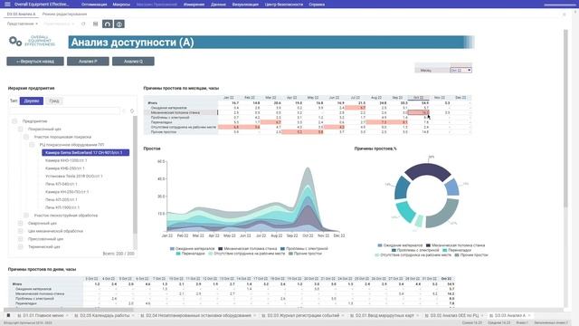Expand the 'Цех механической обработки' node
This screenshot has width=579, height=326.
[20, 231]
